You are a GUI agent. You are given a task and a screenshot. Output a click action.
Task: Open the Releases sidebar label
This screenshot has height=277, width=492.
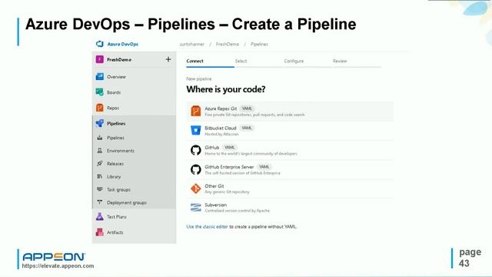point(115,164)
